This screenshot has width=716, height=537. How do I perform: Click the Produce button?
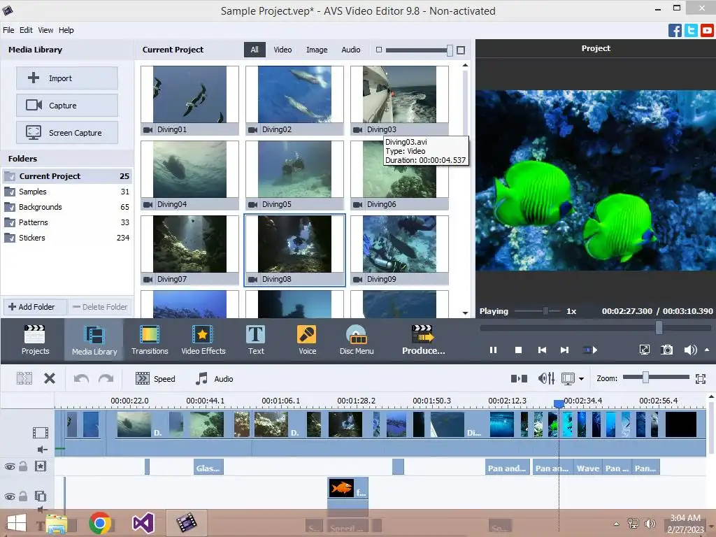point(423,340)
